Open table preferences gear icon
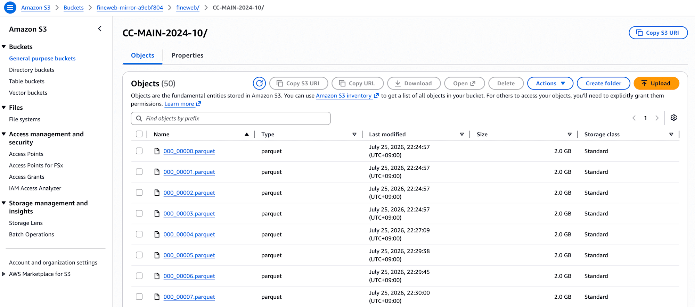The image size is (695, 307). coord(673,118)
